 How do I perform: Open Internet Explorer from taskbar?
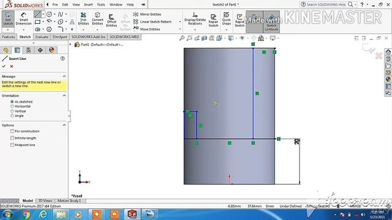43,215
